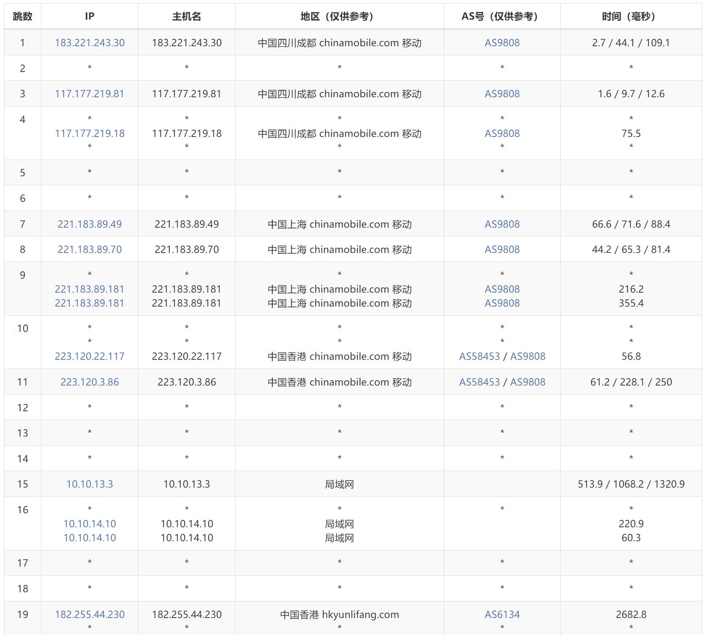
Task: Select the 时间（毫秒） column header
Action: (631, 17)
